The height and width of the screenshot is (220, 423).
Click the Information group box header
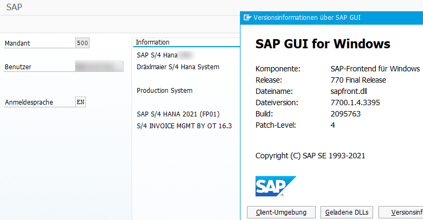click(152, 42)
